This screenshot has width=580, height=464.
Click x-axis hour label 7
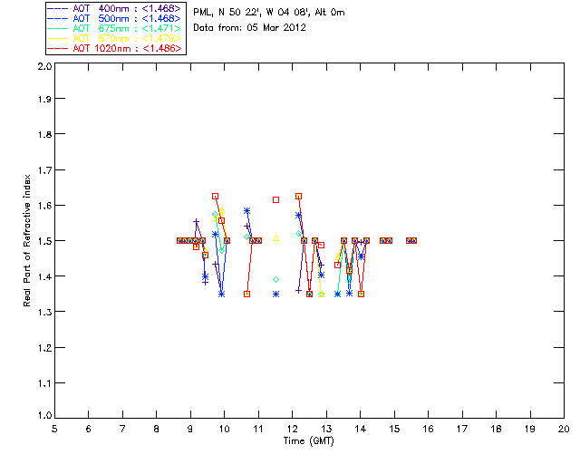[x=122, y=429]
